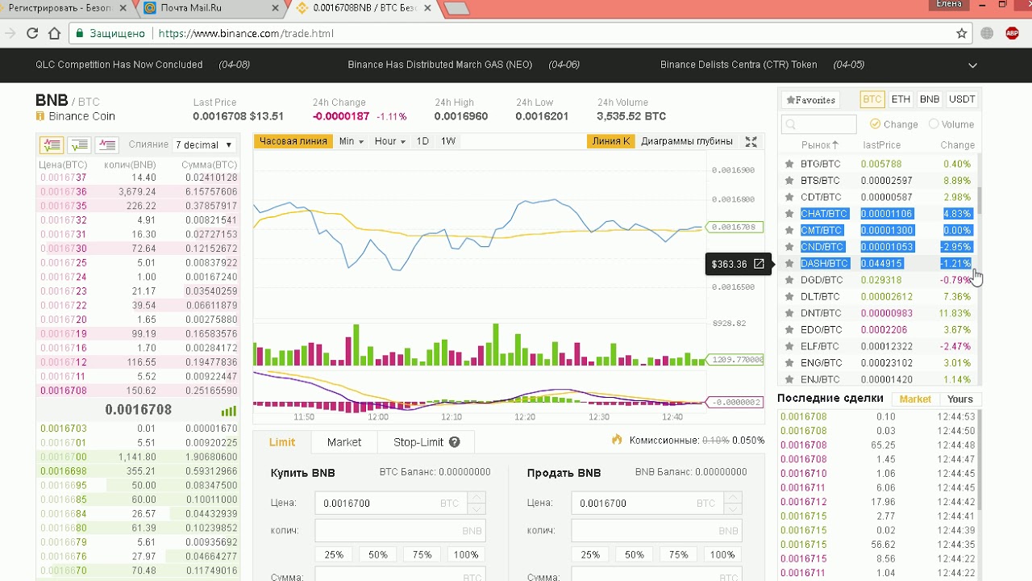Image resolution: width=1032 pixels, height=581 pixels.
Task: Click the market search magnifier field
Action: [x=818, y=124]
